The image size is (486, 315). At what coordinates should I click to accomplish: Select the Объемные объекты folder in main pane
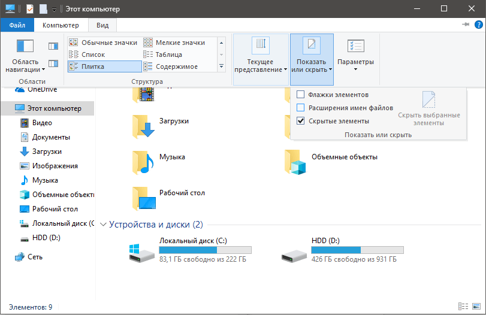(296, 161)
